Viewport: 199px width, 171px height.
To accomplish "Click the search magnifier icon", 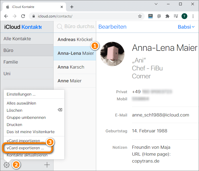I will click(x=60, y=27).
